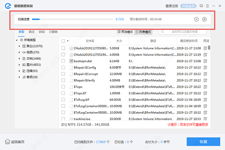Screen dimensions: 225x150
Task: Click preview icon for Chkdsk 4.00KB row
Action: click(205, 54)
